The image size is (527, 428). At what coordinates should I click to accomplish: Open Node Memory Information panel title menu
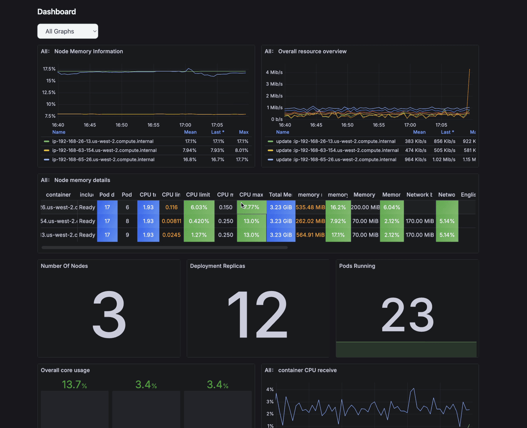[89, 51]
